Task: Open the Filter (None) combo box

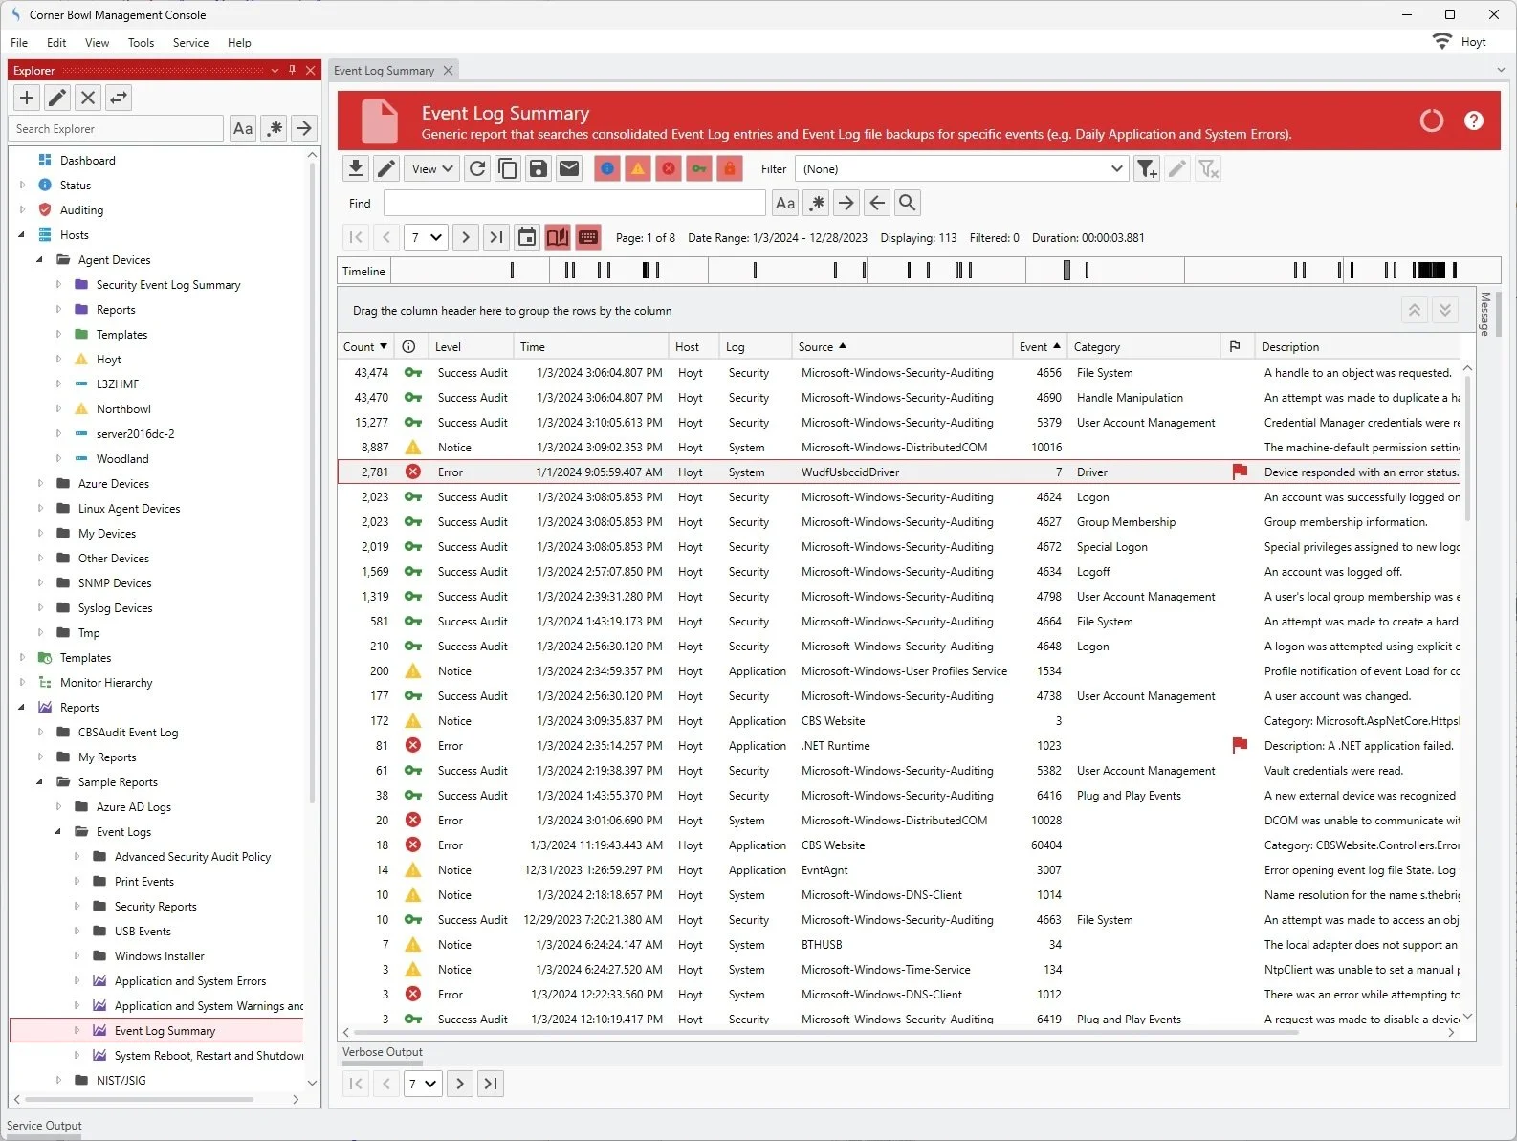Action: [x=962, y=168]
